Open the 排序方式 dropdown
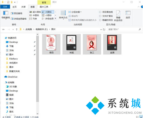Viewport: 143px width, 118px height. click(x=63, y=15)
